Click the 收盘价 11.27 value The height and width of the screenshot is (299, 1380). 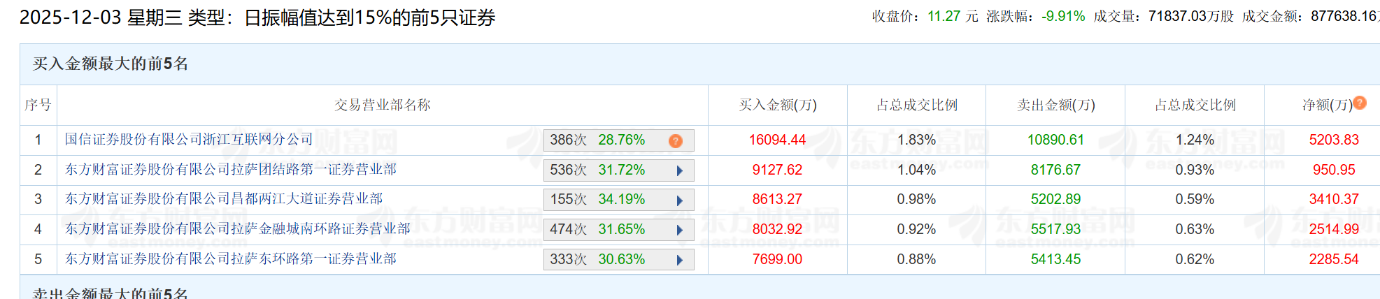(944, 16)
